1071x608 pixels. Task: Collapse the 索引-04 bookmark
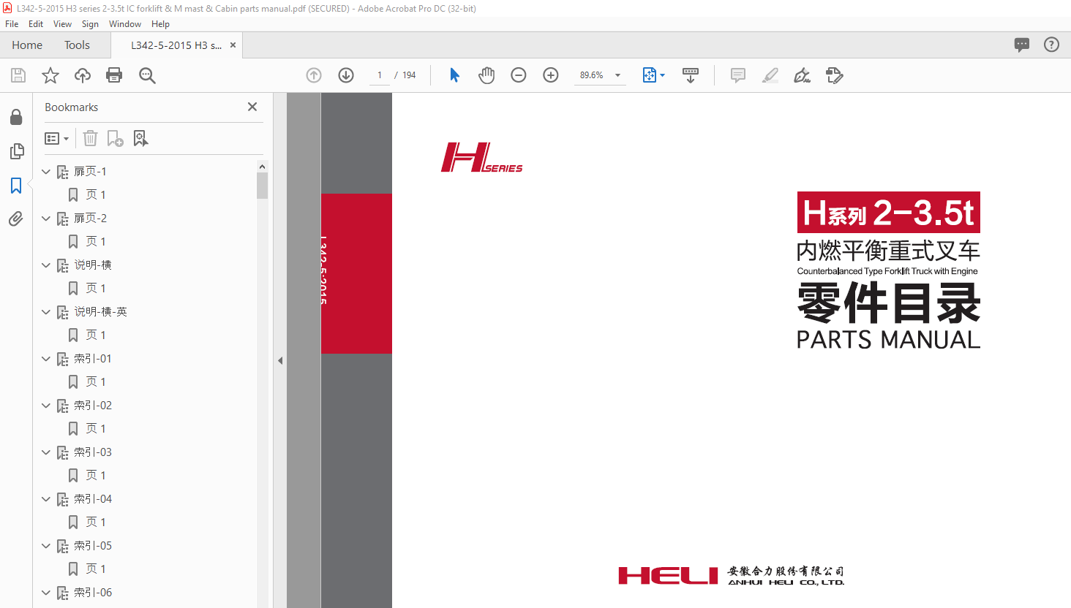pyautogui.click(x=46, y=499)
